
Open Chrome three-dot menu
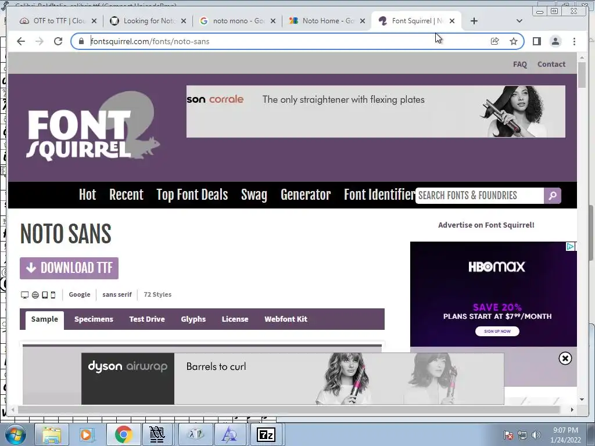[574, 41]
